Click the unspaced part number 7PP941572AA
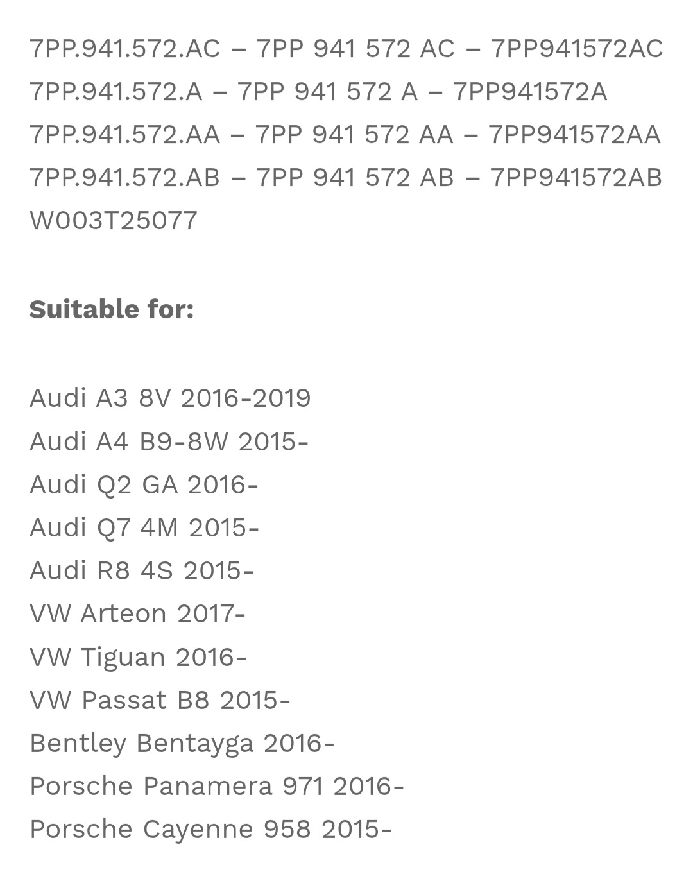Image resolution: width=693 pixels, height=881 pixels. (x=574, y=135)
